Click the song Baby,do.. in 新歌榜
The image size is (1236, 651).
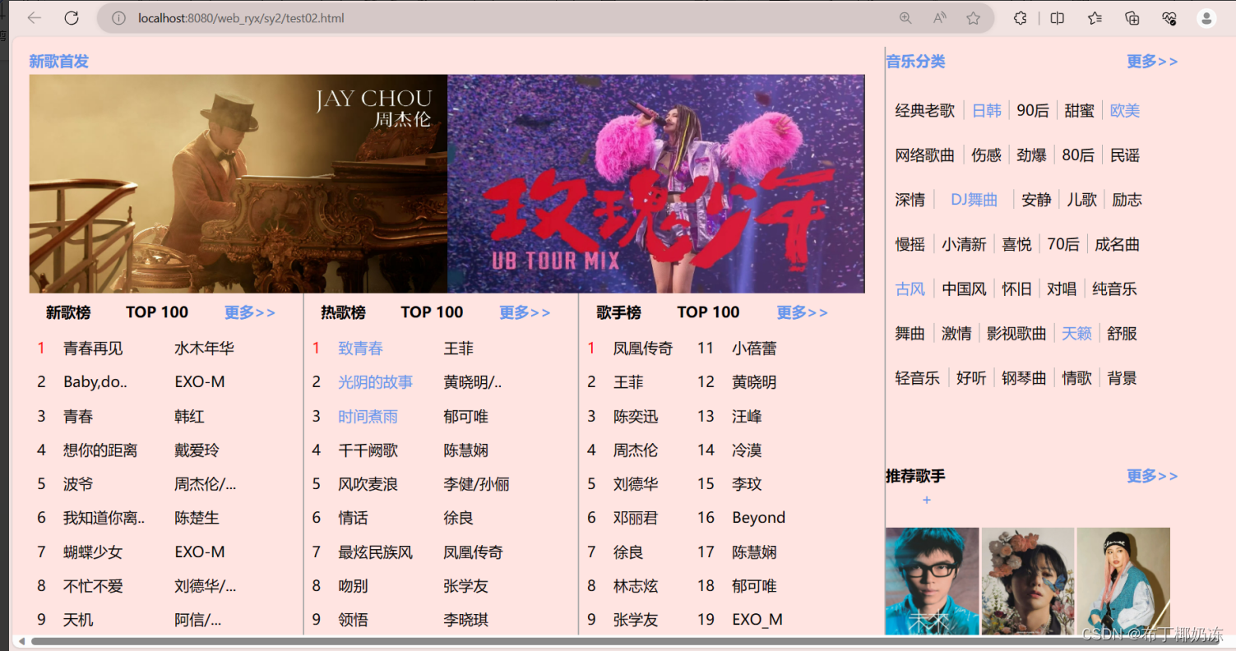(x=95, y=382)
